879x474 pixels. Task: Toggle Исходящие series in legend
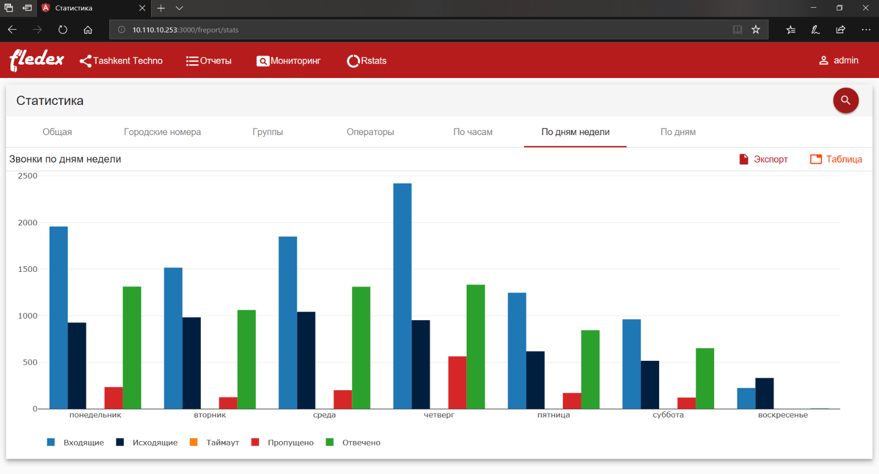(x=147, y=443)
